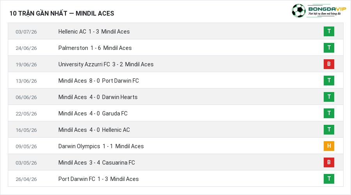Image resolution: width=351 pixels, height=195 pixels.
Task: Click the red B badge for Casuarina FC match
Action: [329, 162]
